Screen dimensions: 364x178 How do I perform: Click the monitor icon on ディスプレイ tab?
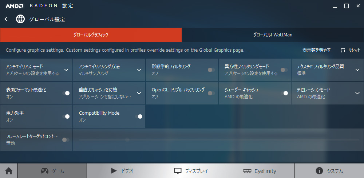coord(178,171)
